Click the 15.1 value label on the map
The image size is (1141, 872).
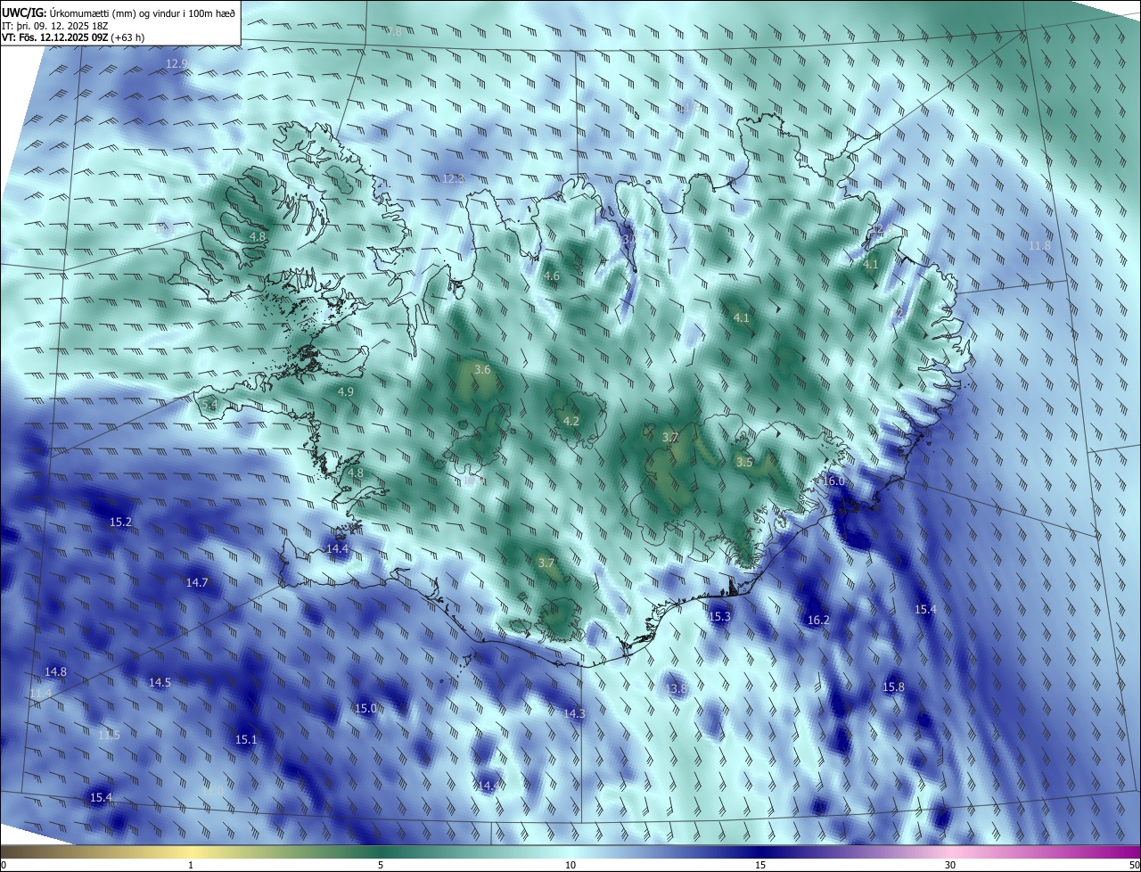(x=246, y=739)
